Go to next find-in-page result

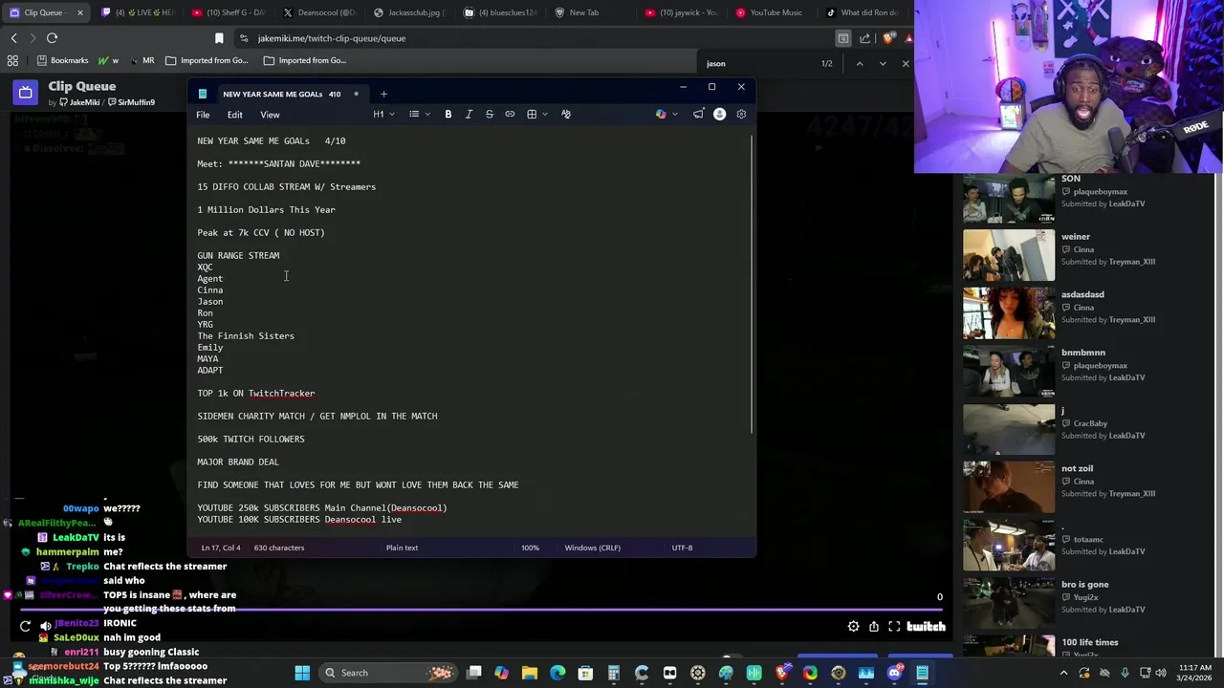point(882,64)
